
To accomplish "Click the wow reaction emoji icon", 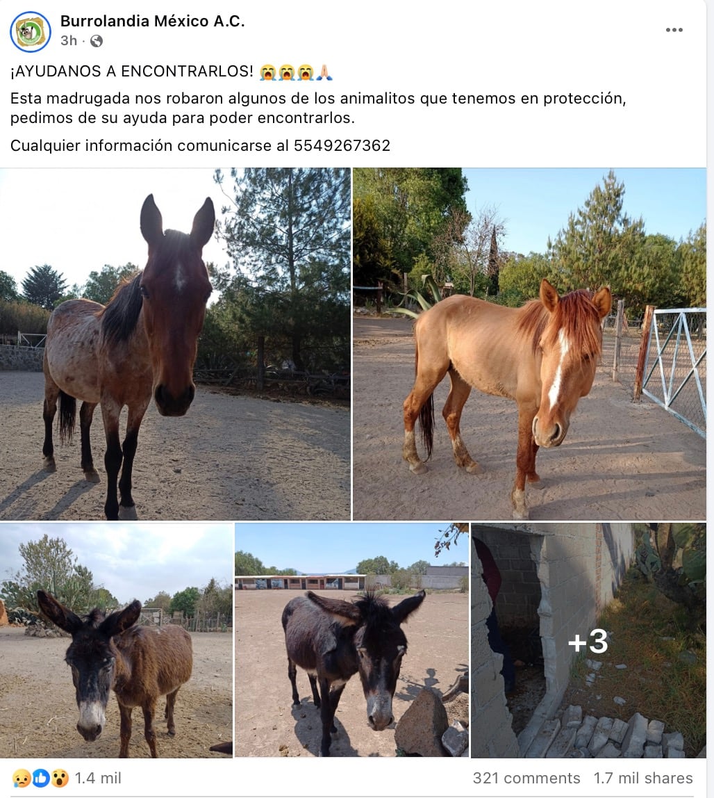I will tap(60, 778).
